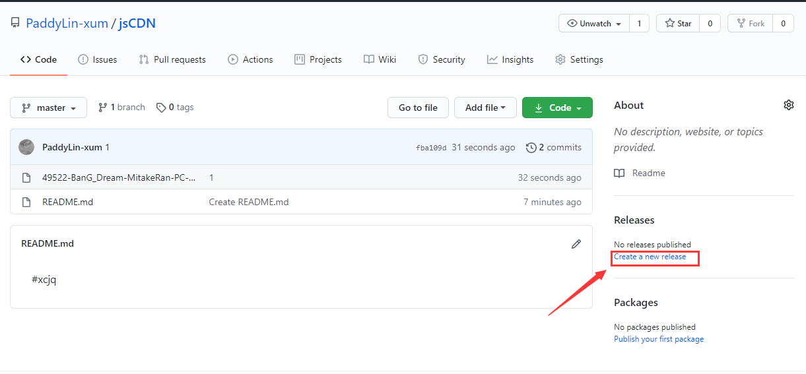Click the repository icon beside PaddyLin-xum
806x374 pixels.
point(15,23)
